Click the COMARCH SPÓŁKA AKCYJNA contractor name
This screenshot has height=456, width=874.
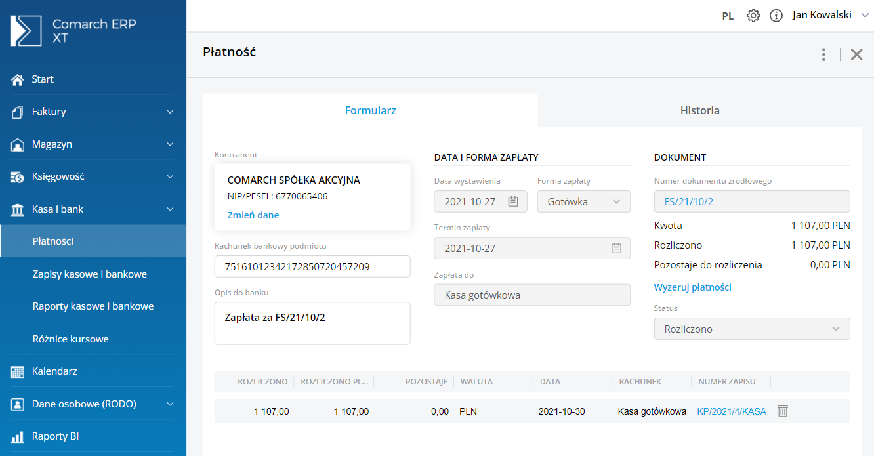[293, 180]
